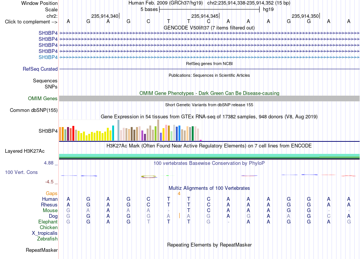Open Repeating Elements by RepeatMasker title
This screenshot has width=360, height=259.
209,245
